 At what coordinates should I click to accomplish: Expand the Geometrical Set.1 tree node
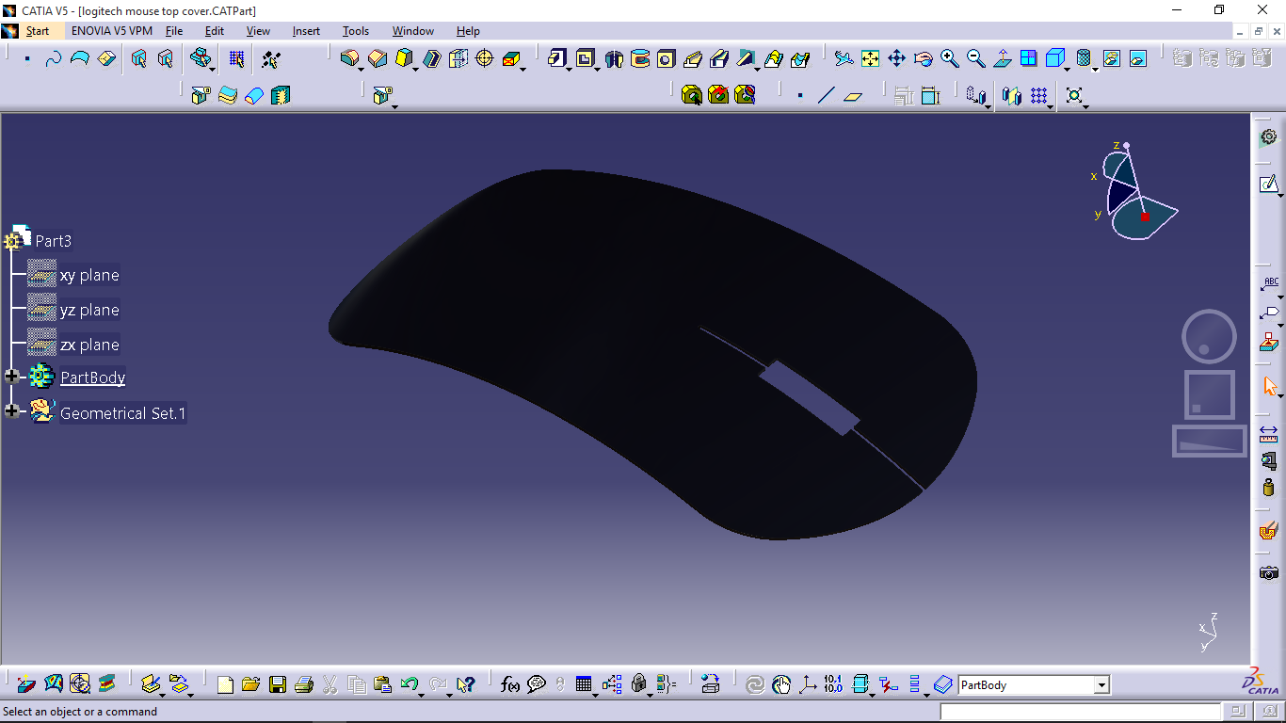[12, 411]
